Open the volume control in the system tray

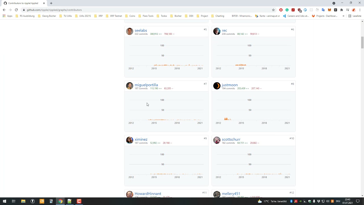pos(328,201)
